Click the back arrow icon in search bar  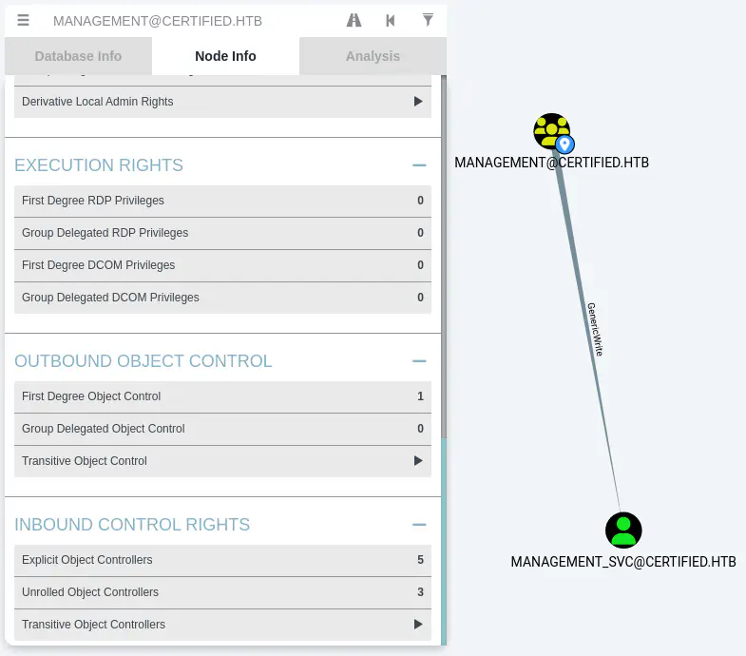pos(391,20)
